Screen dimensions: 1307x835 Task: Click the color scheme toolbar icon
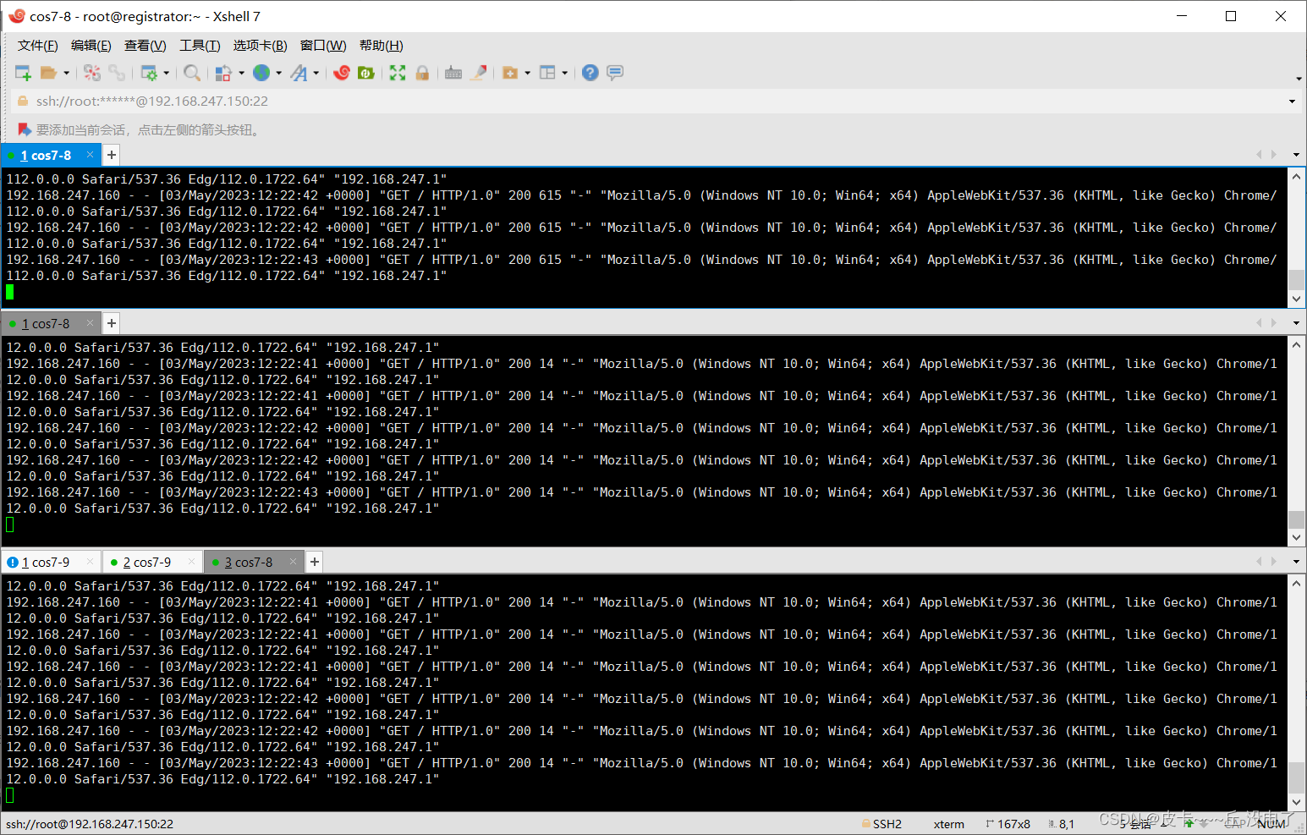tap(223, 73)
